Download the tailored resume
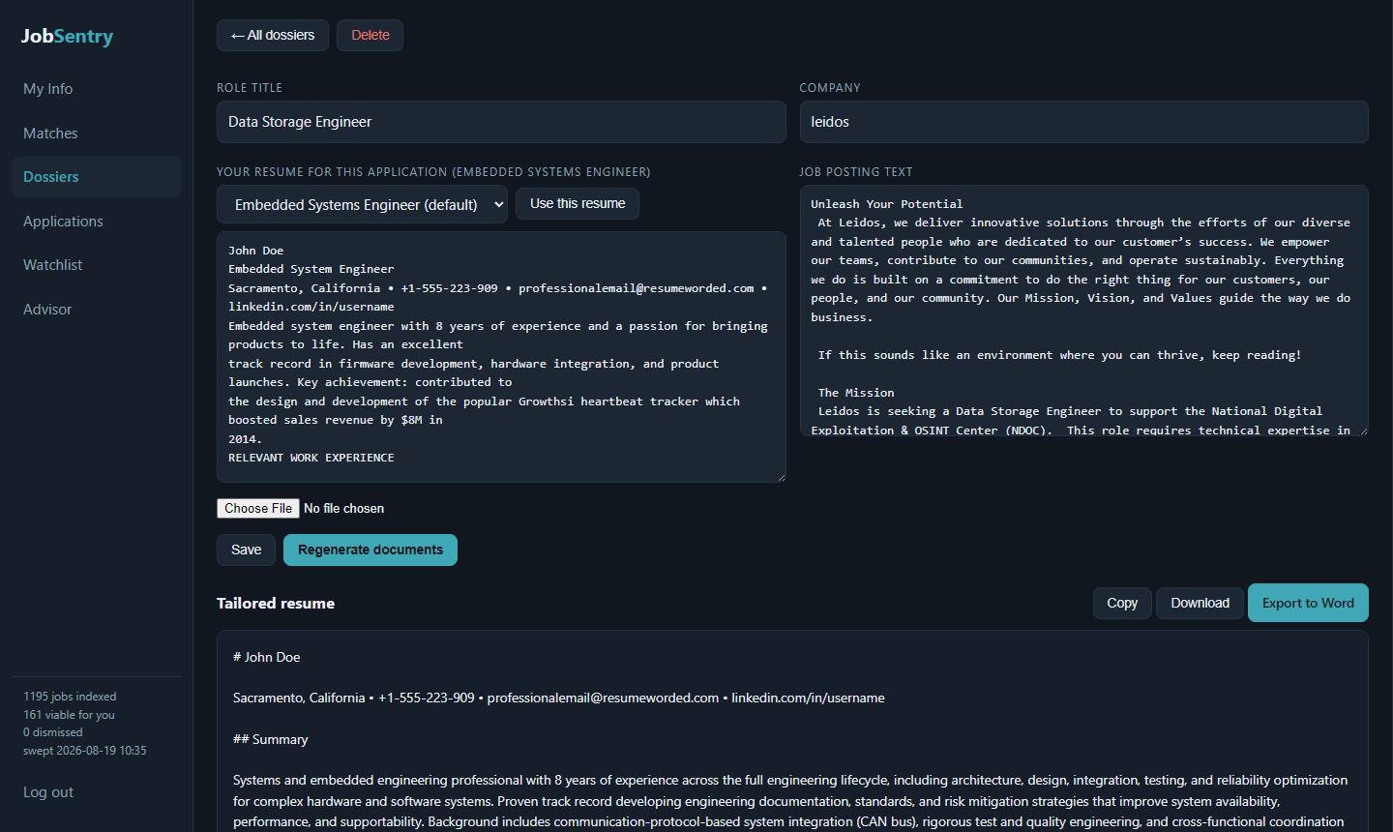This screenshot has width=1393, height=832. [x=1200, y=603]
